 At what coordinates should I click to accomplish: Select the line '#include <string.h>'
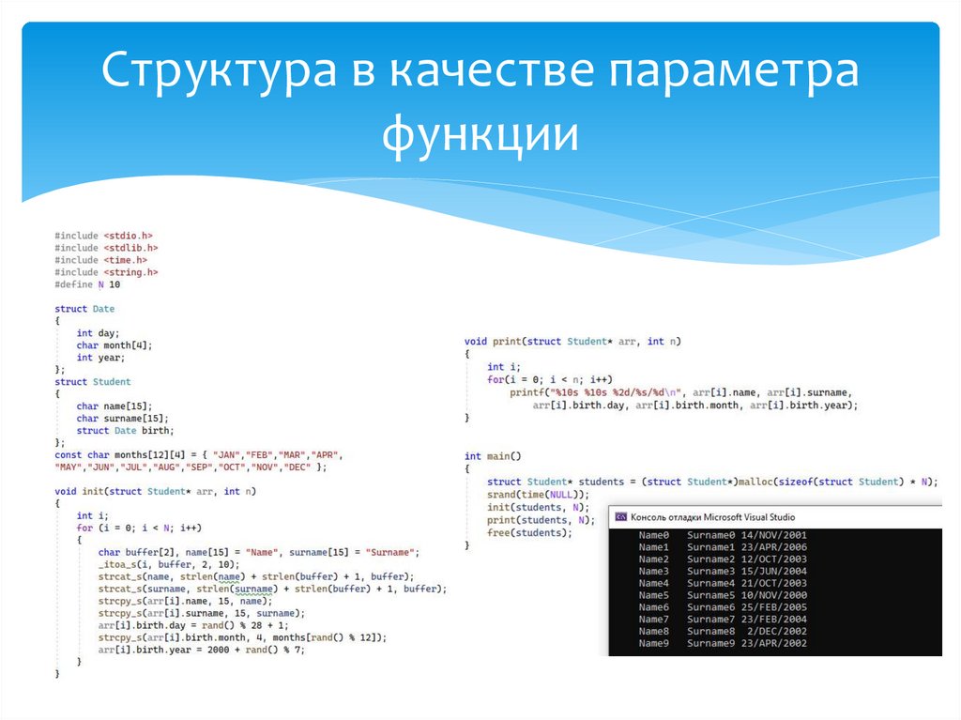[106, 272]
